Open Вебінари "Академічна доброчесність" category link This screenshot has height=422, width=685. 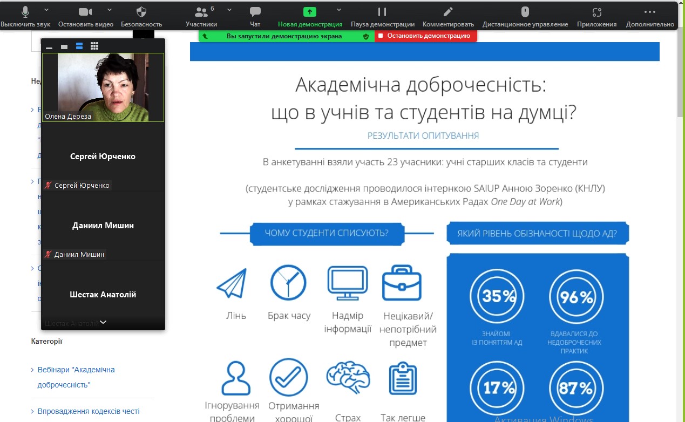tap(76, 377)
